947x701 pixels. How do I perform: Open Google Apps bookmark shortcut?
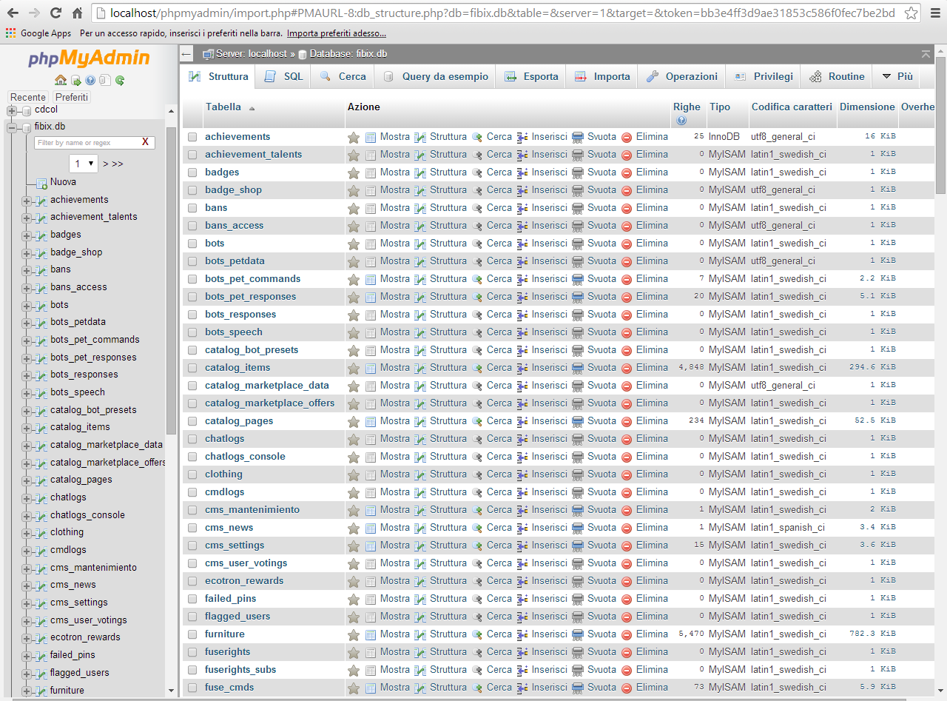(39, 33)
